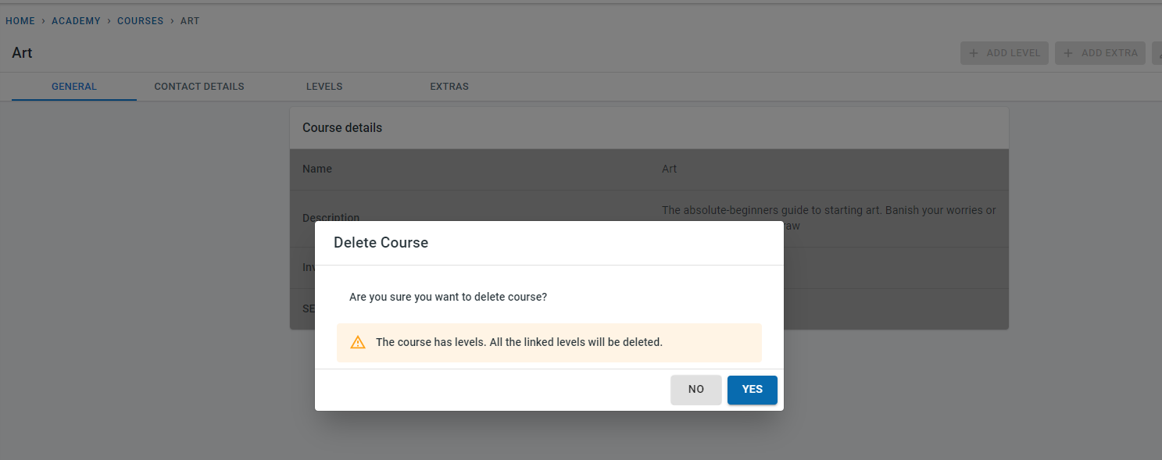Switch to the Extras tab
The height and width of the screenshot is (460, 1162).
point(449,87)
